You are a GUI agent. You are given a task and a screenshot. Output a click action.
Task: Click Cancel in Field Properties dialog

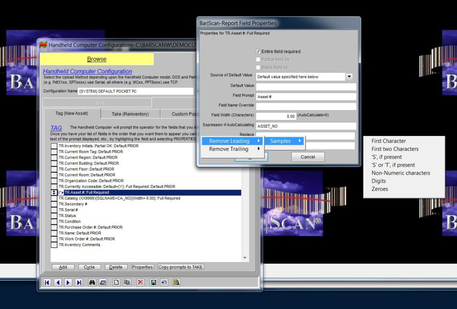(308, 157)
